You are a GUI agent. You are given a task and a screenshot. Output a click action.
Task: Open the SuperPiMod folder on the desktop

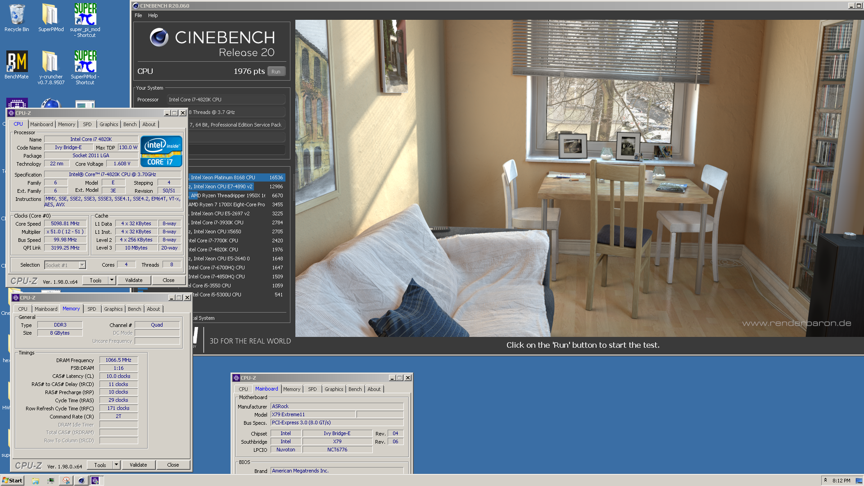[50, 18]
